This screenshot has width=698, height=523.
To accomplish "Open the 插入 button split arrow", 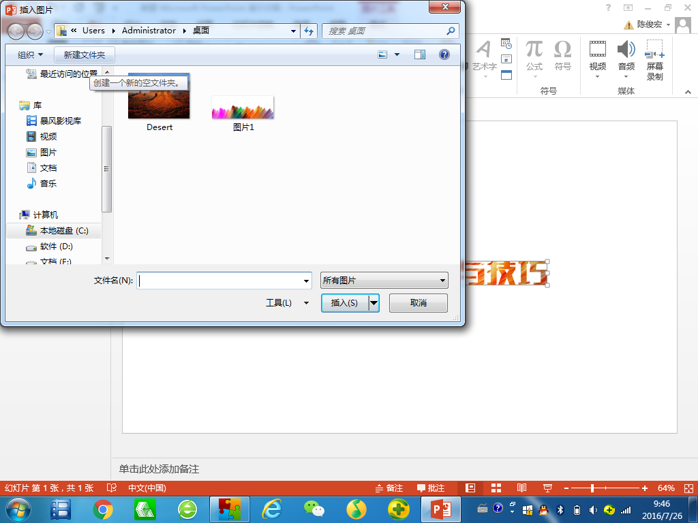I will tap(374, 303).
